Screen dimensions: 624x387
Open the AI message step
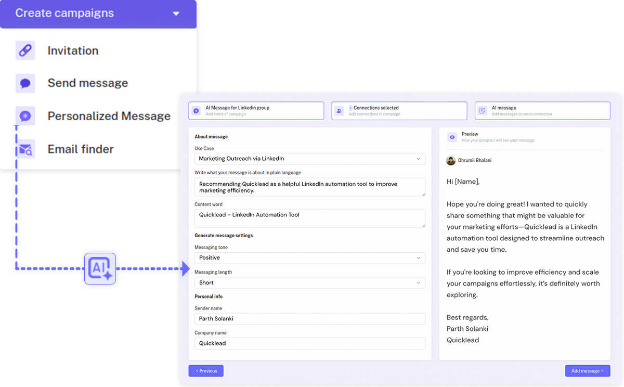(x=542, y=111)
